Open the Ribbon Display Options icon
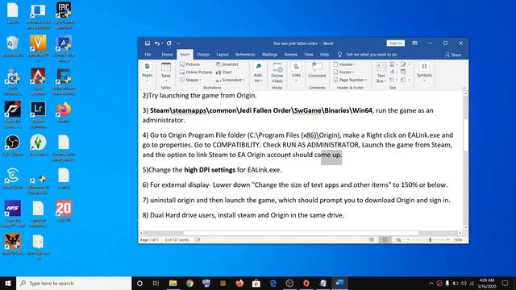Viewport: 516px width, 290px height. [414, 43]
